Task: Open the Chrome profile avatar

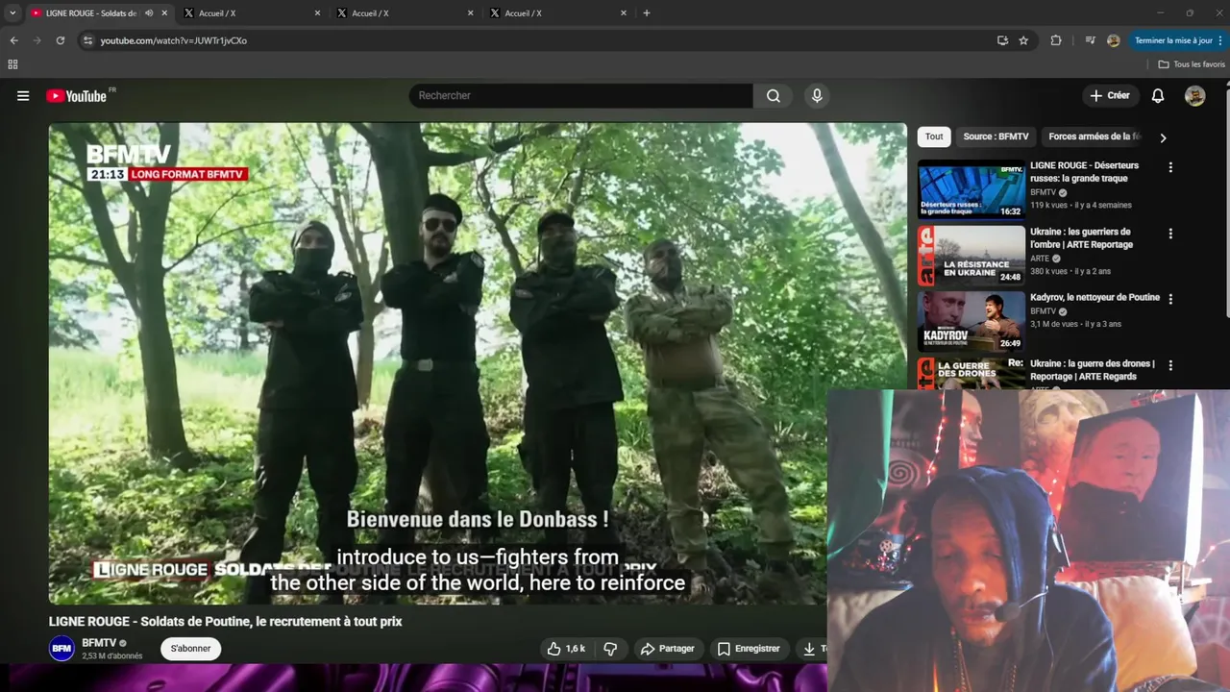Action: pos(1114,40)
